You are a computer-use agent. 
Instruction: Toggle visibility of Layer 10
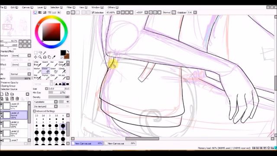click(1, 104)
